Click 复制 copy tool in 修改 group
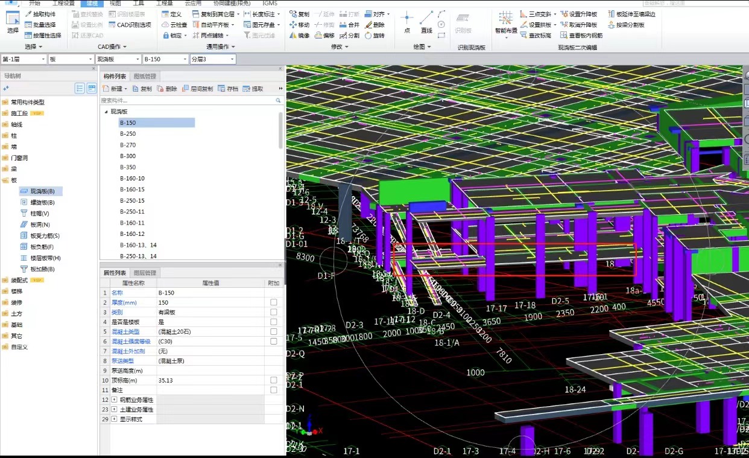 (299, 14)
